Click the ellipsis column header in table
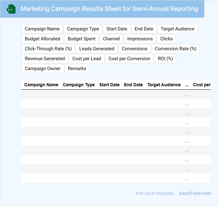The image size is (218, 206). [x=187, y=85]
